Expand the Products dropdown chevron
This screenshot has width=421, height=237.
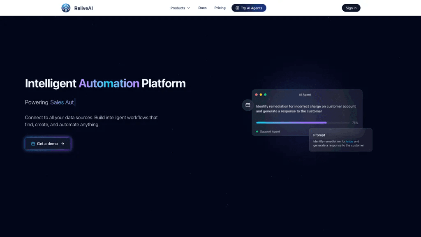[x=188, y=8]
